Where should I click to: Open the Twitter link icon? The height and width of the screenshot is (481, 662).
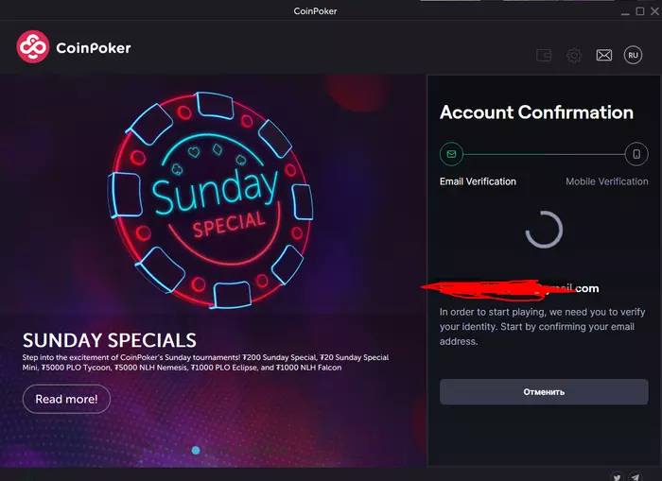[x=617, y=476]
